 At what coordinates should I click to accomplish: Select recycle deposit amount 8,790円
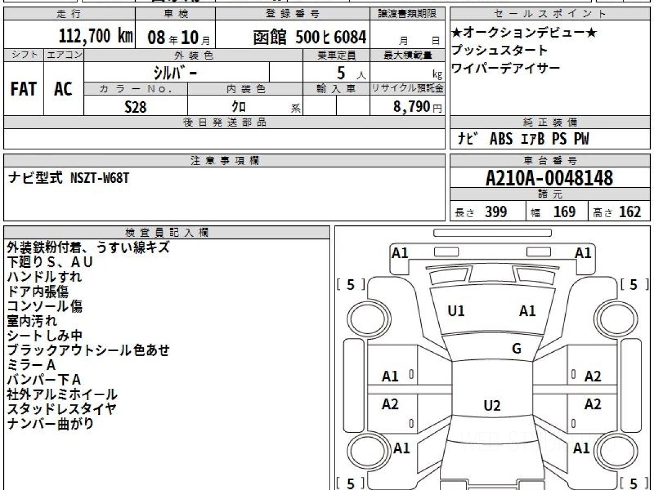(x=418, y=107)
